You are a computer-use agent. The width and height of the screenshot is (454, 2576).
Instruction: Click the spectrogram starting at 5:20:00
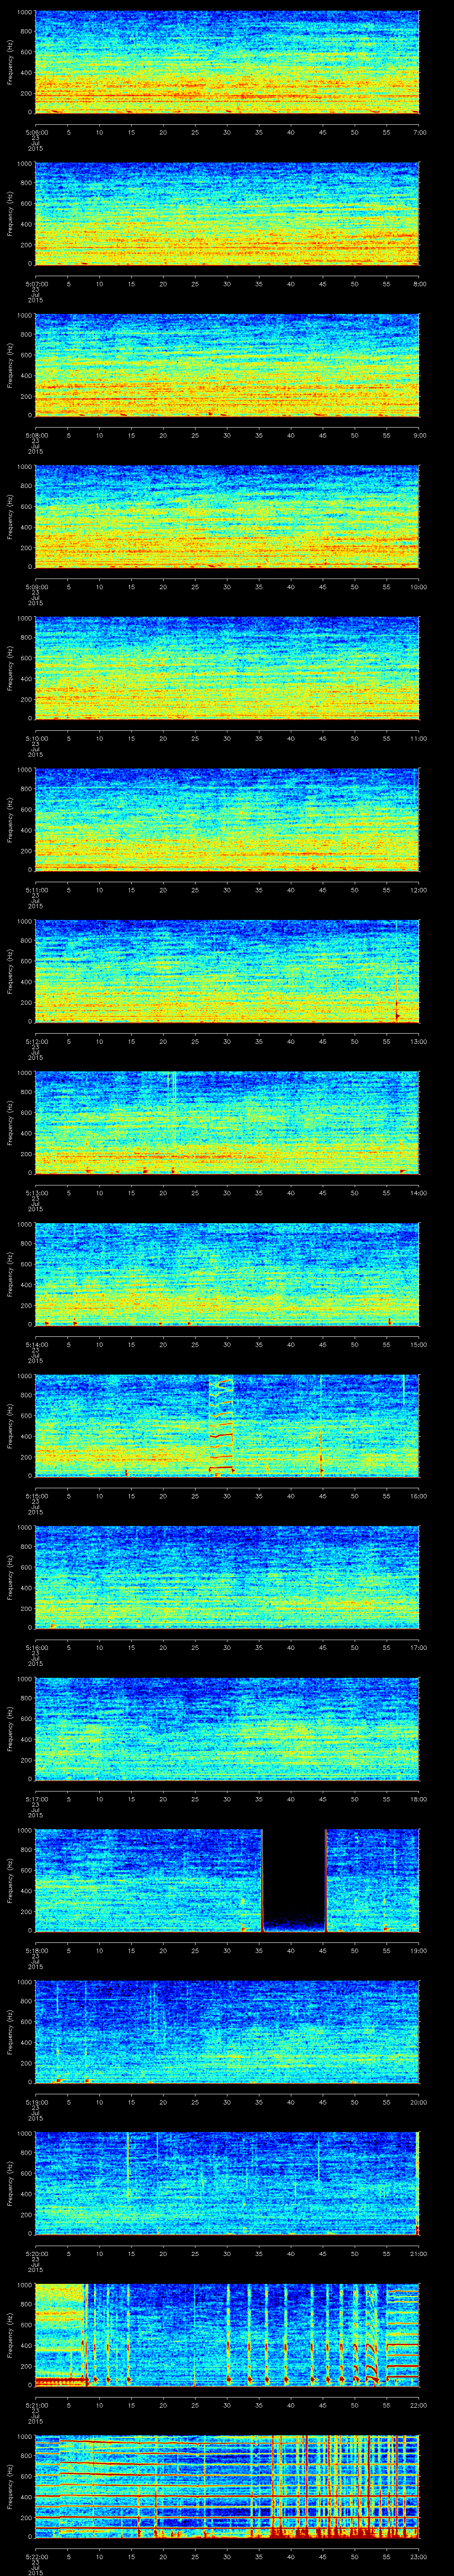click(x=227, y=2184)
